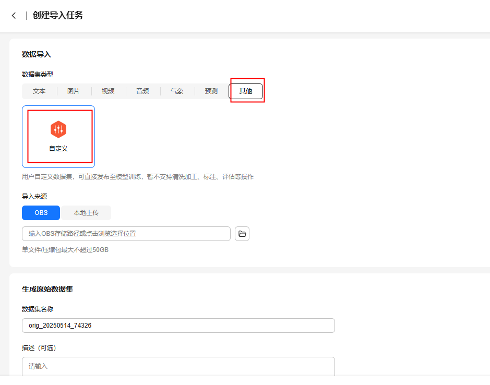
Task: Click the 单文件/压缩包最大不超过50GB hint text
Action: [65, 250]
